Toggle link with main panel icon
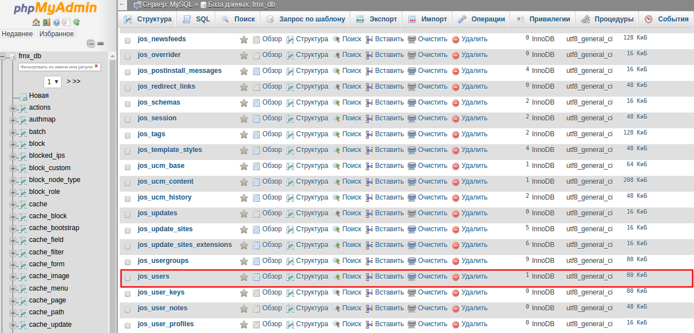 (101, 44)
